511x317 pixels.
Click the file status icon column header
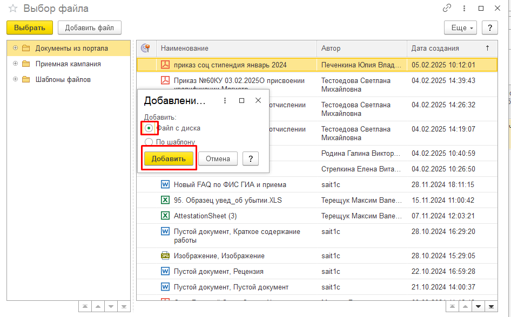[x=146, y=48]
